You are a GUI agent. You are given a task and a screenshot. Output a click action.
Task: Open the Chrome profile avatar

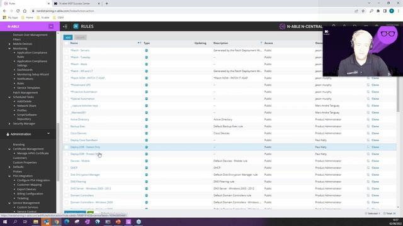click(x=392, y=11)
